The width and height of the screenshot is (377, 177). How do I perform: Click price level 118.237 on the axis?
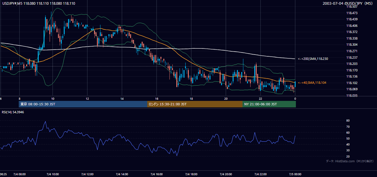click(x=352, y=58)
